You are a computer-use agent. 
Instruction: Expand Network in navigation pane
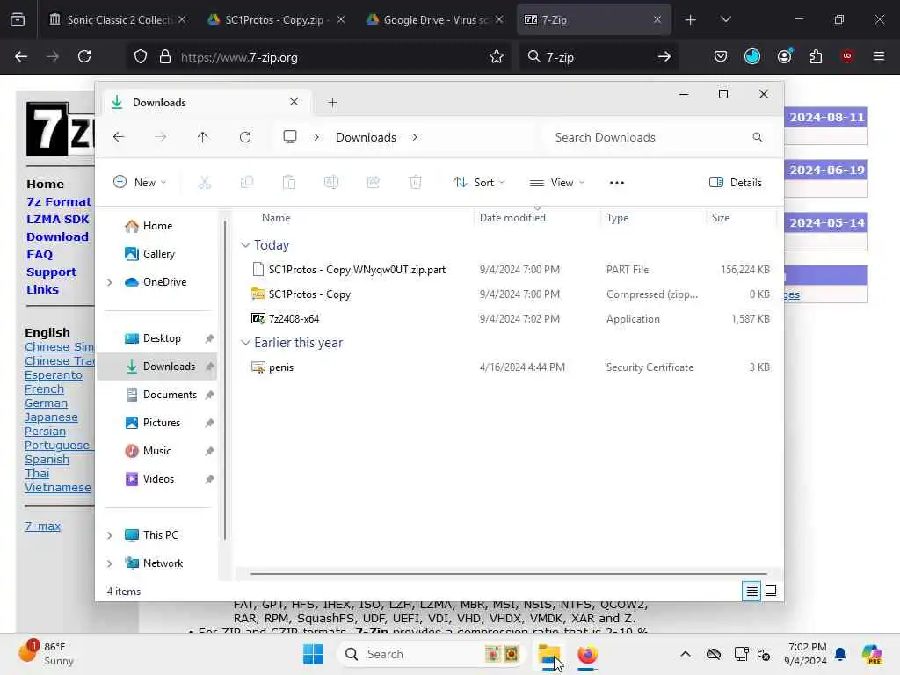[109, 563]
